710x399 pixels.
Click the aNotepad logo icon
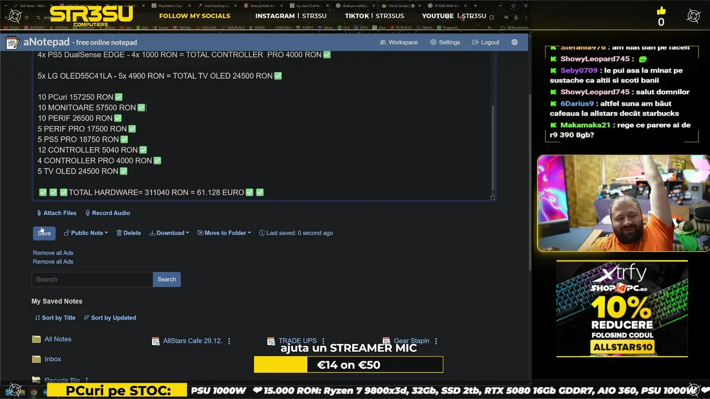(13, 43)
